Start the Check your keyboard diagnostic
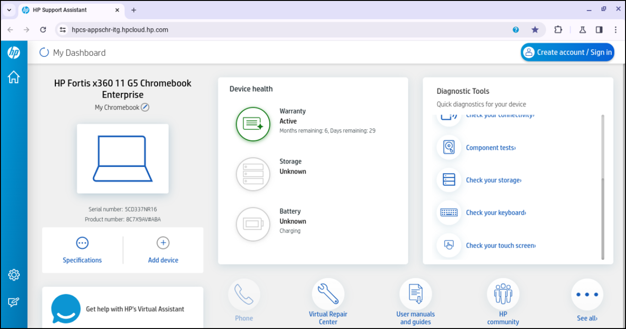Image resolution: width=626 pixels, height=329 pixels. (495, 212)
